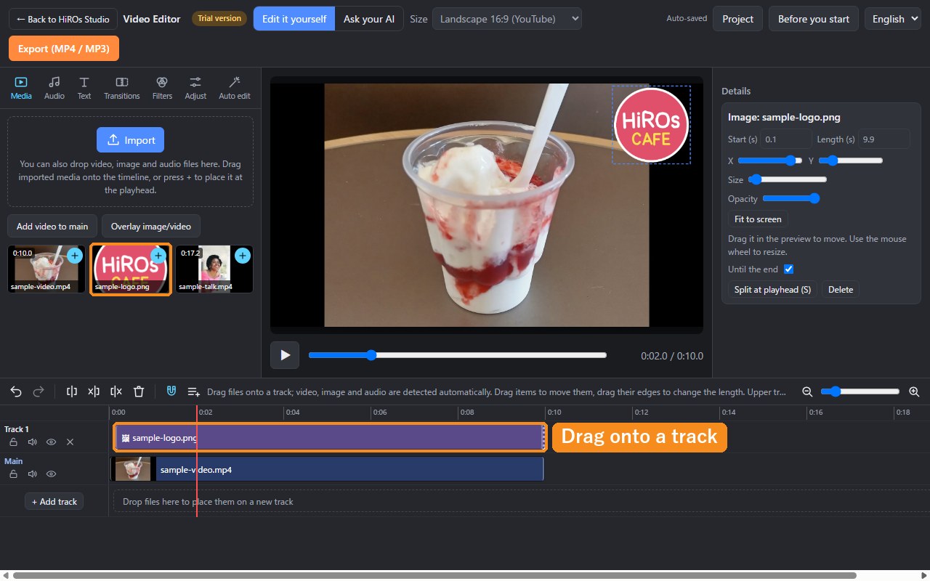
Task: Adjust the Opacity slider in Details
Action: tap(791, 198)
